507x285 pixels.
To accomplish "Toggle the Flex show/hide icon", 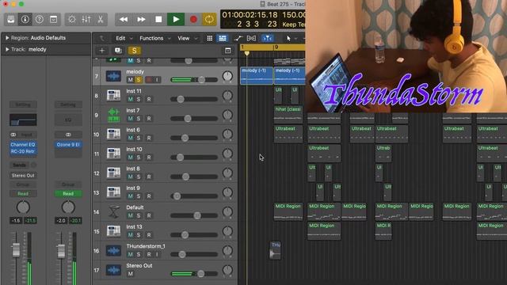I will coord(251,39).
